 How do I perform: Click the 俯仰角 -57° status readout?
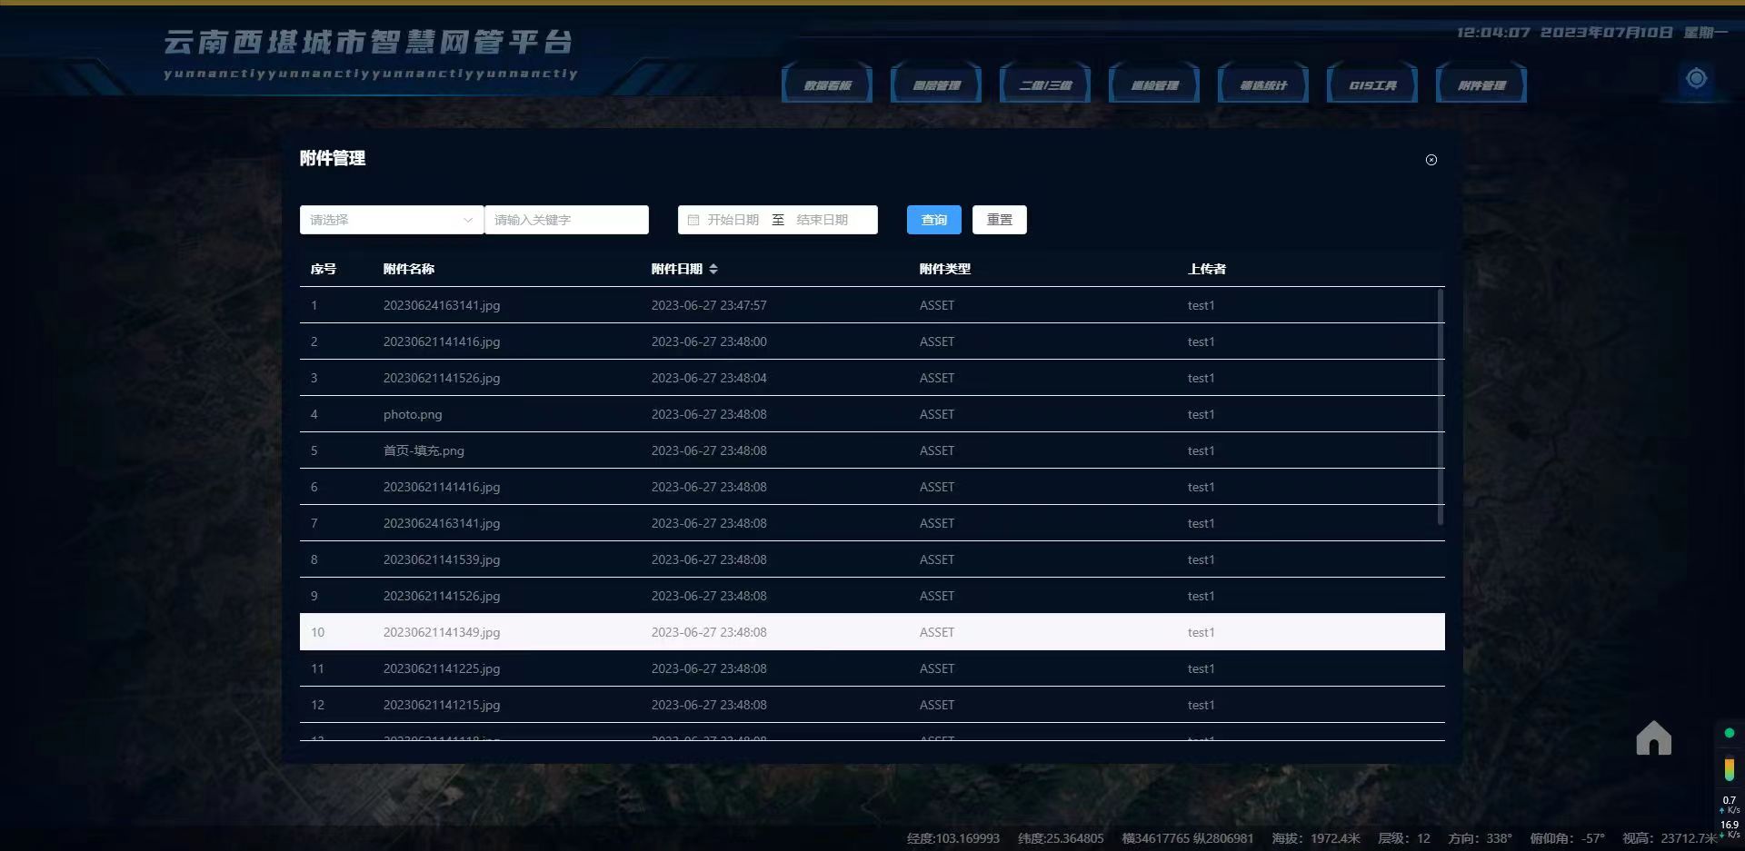click(x=1568, y=838)
